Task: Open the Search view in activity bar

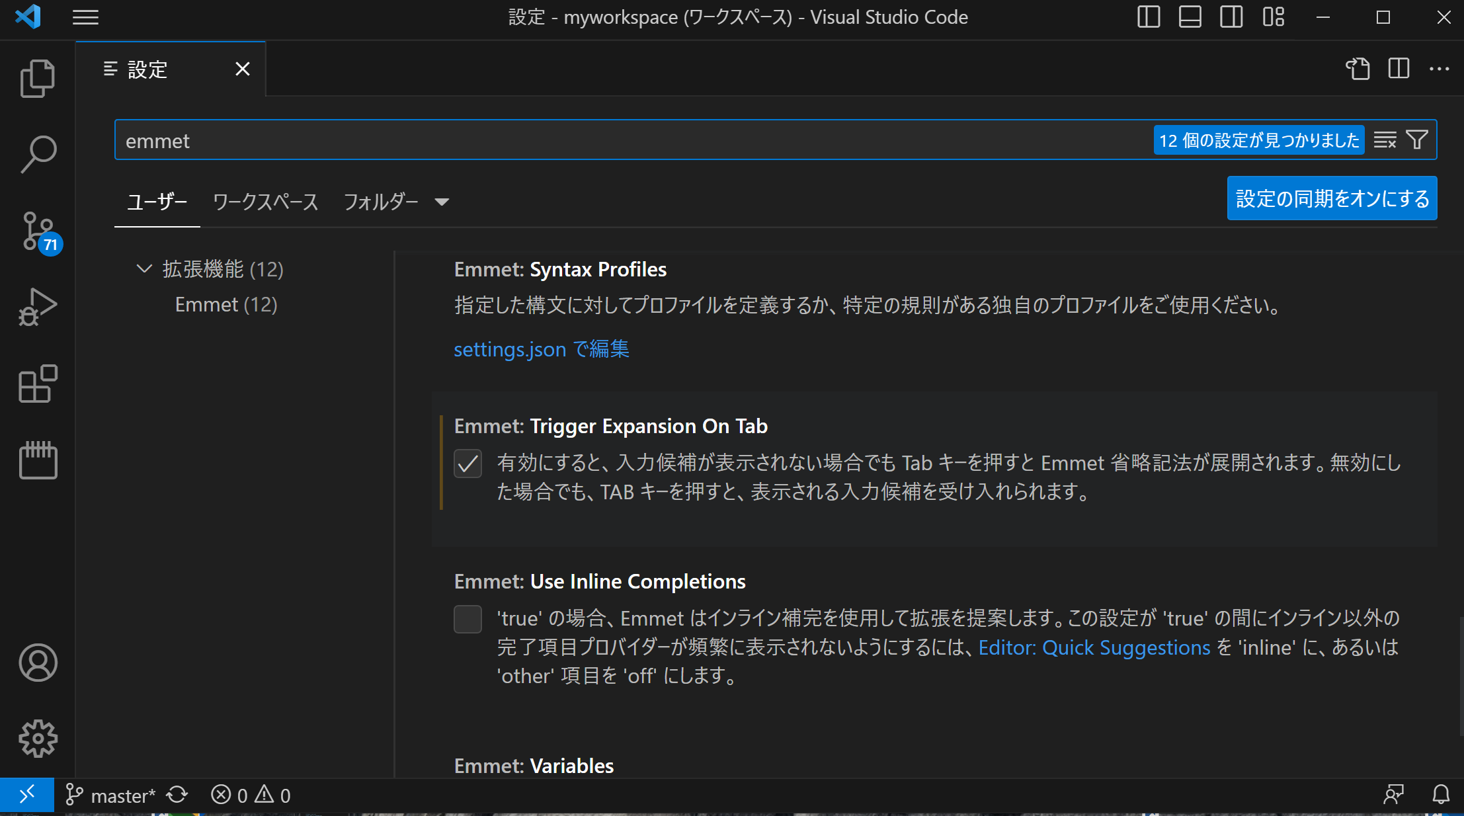Action: tap(38, 154)
